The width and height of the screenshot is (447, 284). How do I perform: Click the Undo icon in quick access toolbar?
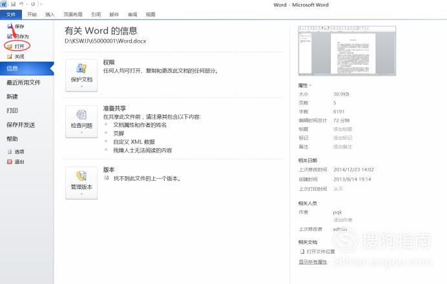[21, 5]
